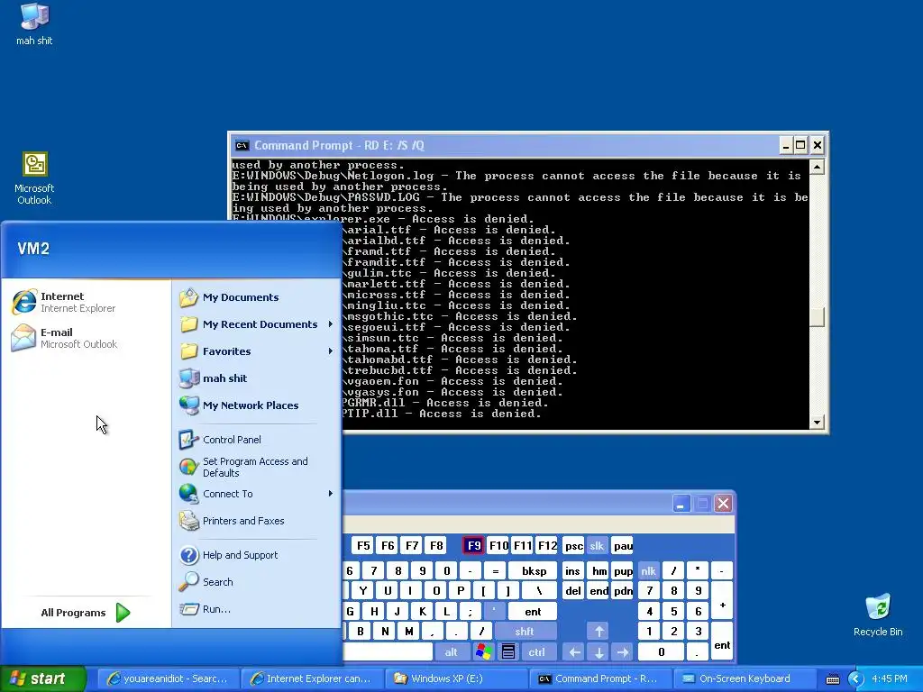Screen dimensions: 923x692
Task: Toggle the nlk num lock key
Action: click(648, 570)
